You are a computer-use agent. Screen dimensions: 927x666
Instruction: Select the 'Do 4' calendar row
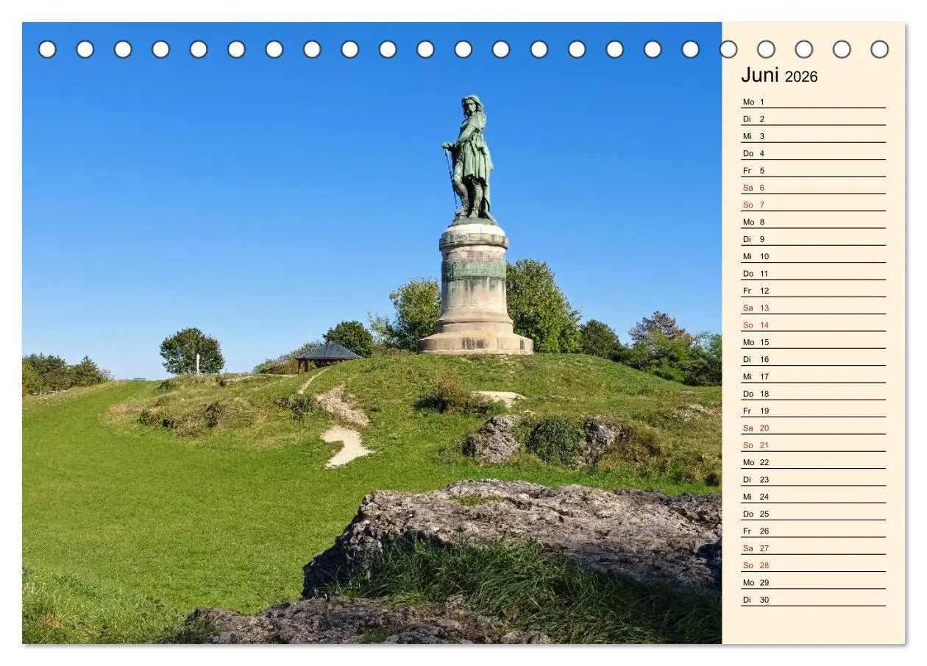click(813, 153)
